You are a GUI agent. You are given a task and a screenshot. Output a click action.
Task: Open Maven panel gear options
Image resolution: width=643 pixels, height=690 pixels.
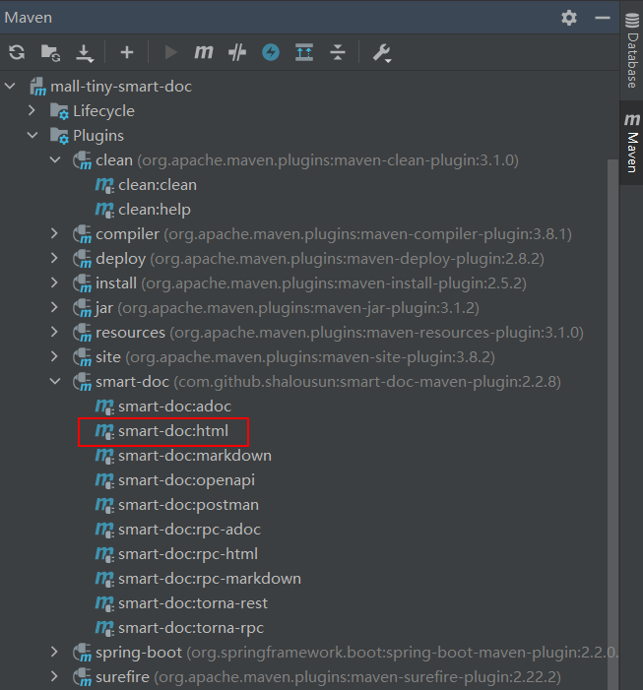pyautogui.click(x=568, y=18)
